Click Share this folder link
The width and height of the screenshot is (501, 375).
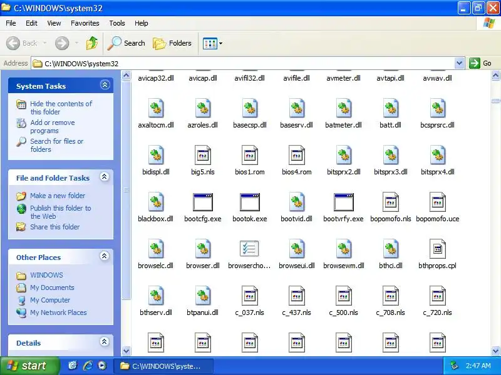[x=54, y=227]
